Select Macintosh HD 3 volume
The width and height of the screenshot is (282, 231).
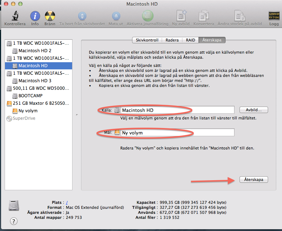[39, 81]
